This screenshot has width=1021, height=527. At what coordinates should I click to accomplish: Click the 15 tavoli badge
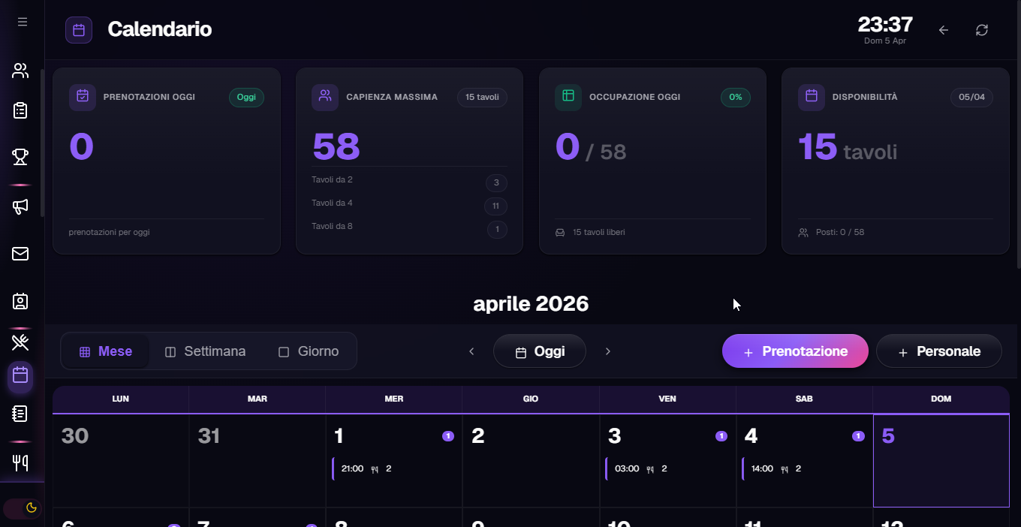tap(482, 98)
